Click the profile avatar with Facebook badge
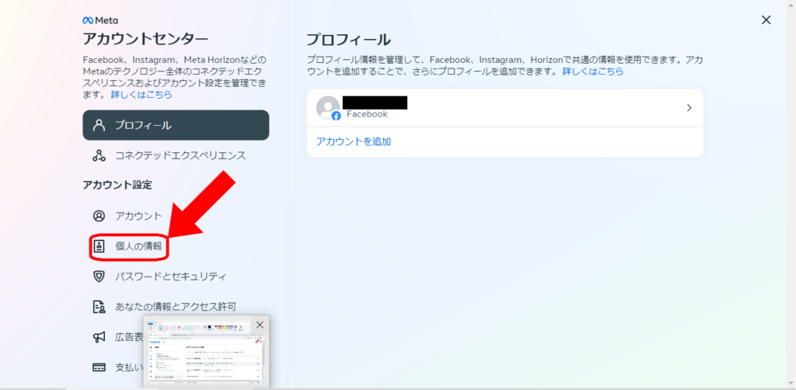The height and width of the screenshot is (390, 796). [x=329, y=108]
